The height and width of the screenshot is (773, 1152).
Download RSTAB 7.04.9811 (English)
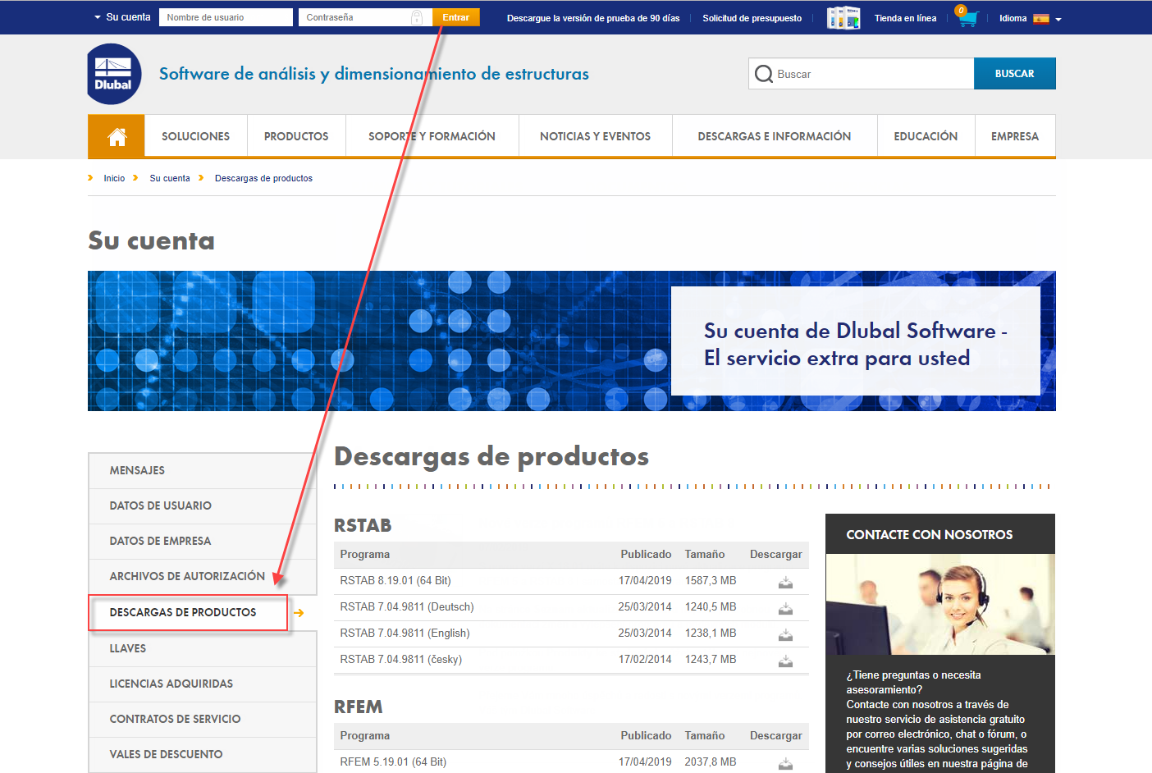[x=785, y=634]
